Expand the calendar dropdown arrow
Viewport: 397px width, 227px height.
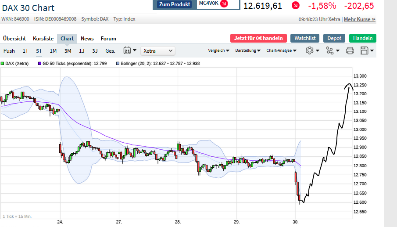(134, 50)
